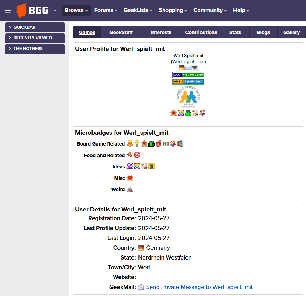Open the user action dropdown beside the envelope
This screenshot has width=306, height=296.
point(195,68)
